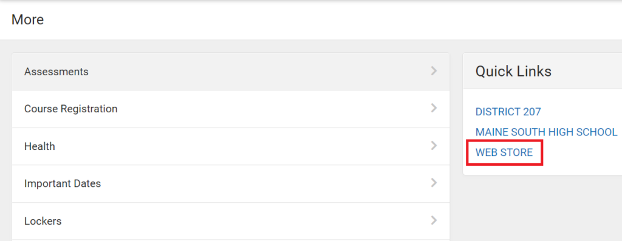This screenshot has width=622, height=241.
Task: Expand Lockers row via its empty middle area
Action: coord(238,221)
